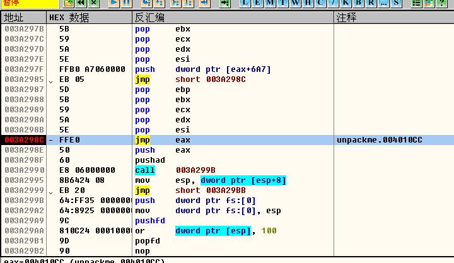Show the Memory map (M button)

(x=271, y=3)
